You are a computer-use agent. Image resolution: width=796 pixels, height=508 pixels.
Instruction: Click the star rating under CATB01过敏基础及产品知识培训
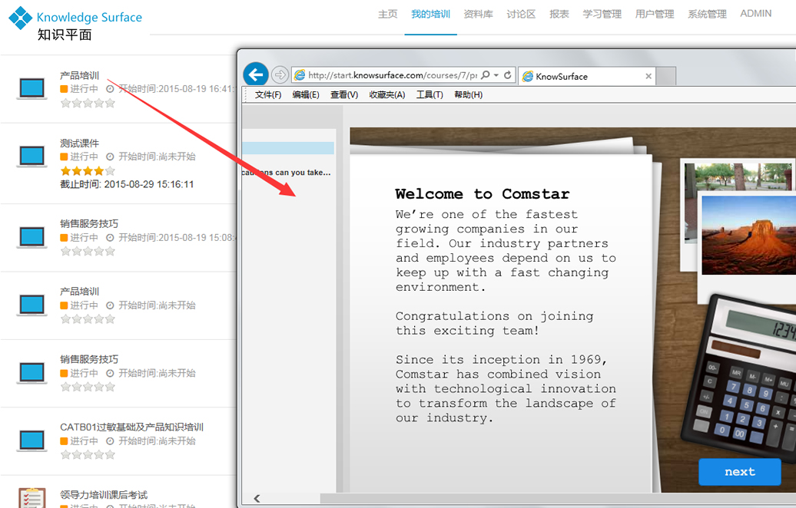88,455
